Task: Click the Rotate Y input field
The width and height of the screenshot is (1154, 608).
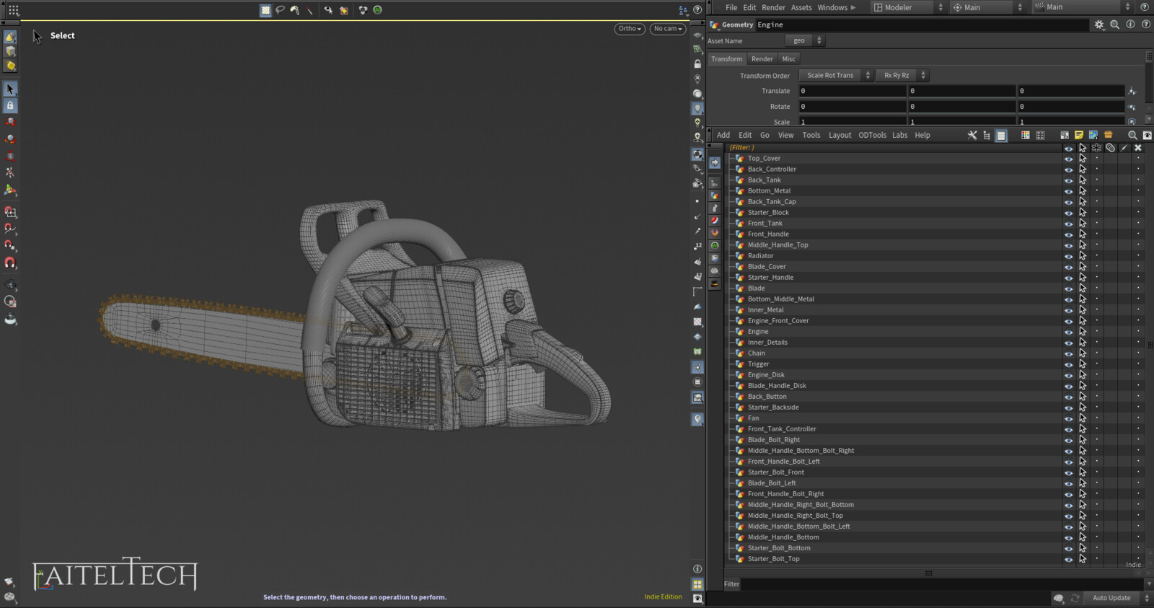Action: 961,106
